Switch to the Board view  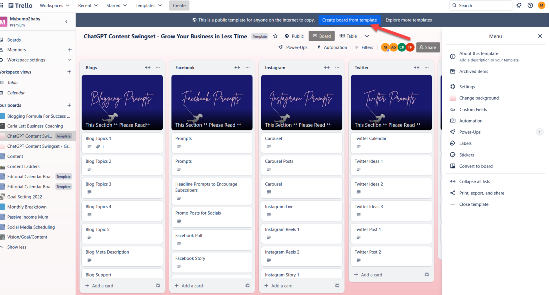[x=322, y=36]
